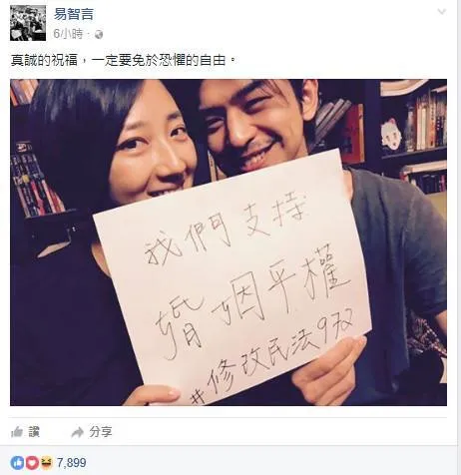461x475 pixels.
Task: Like the post via 讚 label
Action: point(34,432)
